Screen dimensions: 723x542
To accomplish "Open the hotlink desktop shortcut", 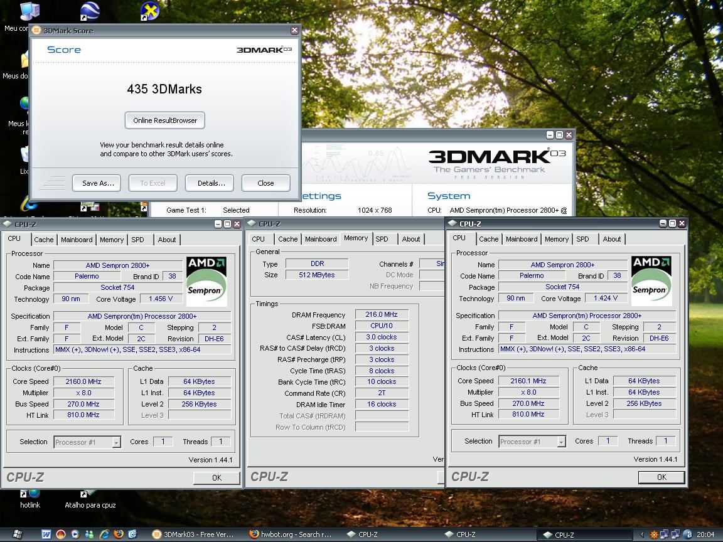I will [x=30, y=499].
